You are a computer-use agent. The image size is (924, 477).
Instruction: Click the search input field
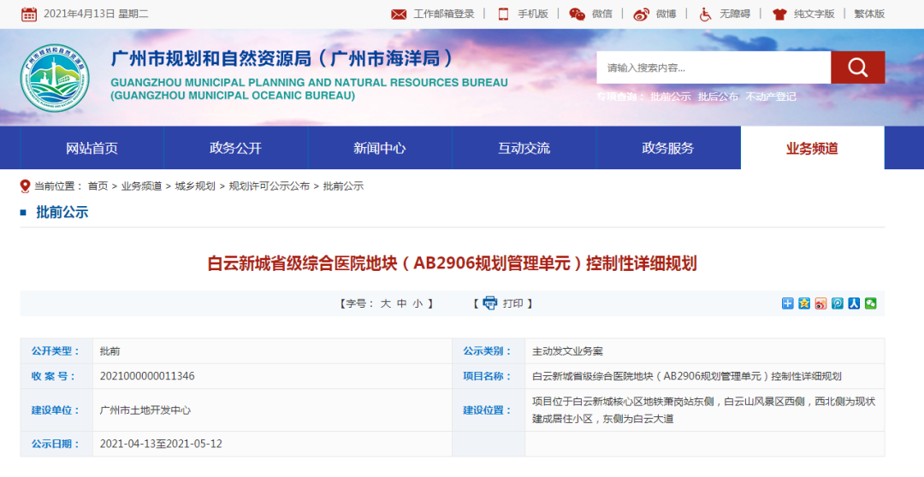click(x=714, y=68)
